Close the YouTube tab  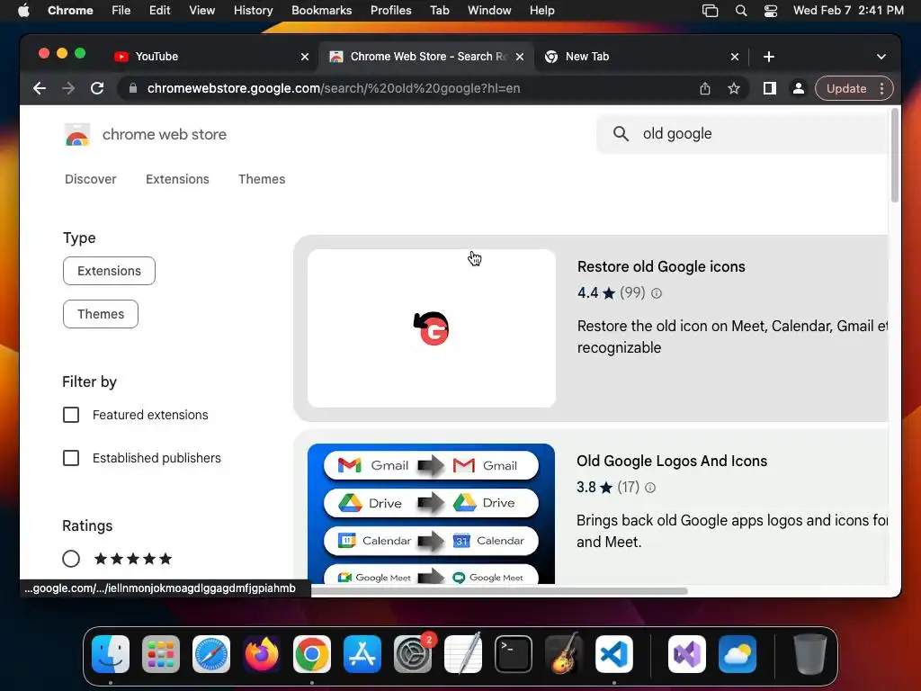[305, 57]
